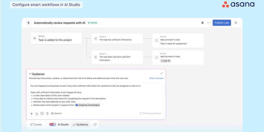Click the Search globe button

[x=56, y=113]
